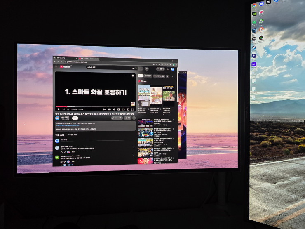
Task: Mute the video volume speaker icon
Action: 68,109
